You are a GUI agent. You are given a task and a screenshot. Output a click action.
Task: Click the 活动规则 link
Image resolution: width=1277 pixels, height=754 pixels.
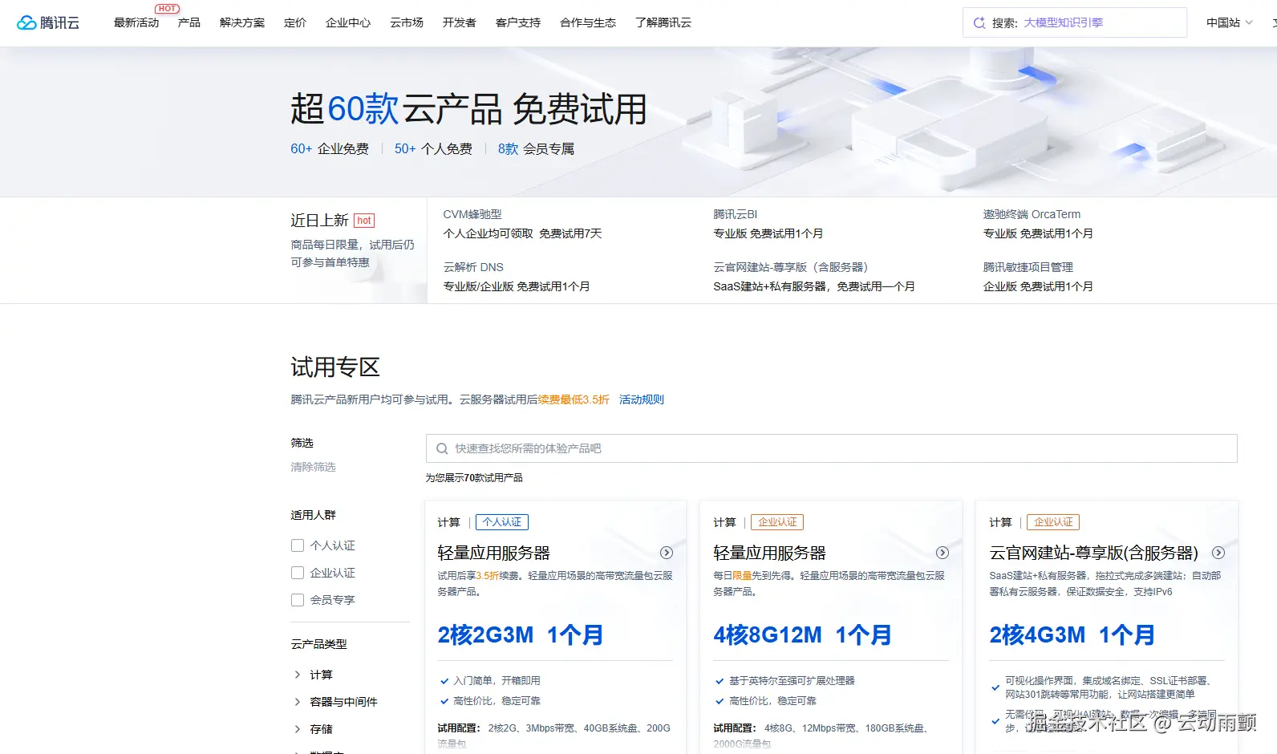point(642,399)
